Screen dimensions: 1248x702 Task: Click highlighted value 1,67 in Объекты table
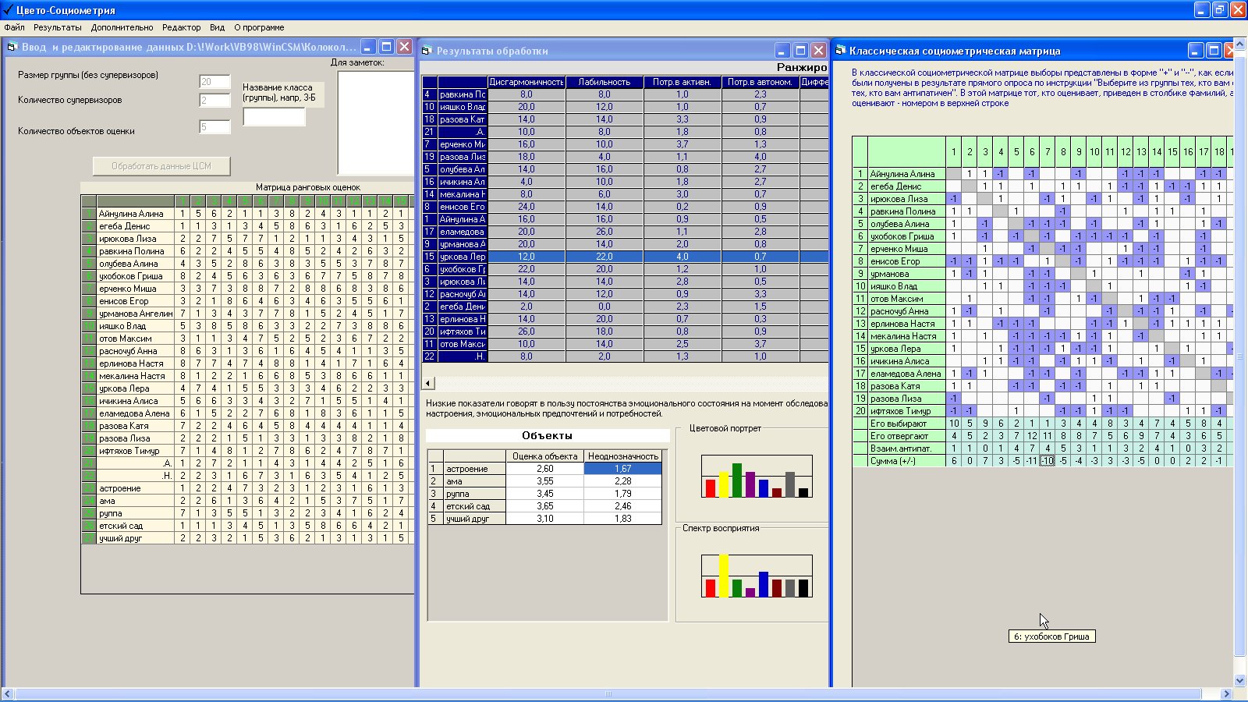point(623,469)
